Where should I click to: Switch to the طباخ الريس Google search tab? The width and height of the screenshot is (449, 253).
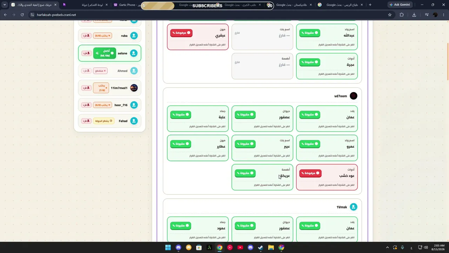coord(340,5)
